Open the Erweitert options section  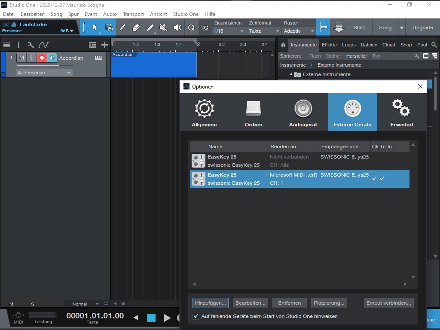[402, 112]
